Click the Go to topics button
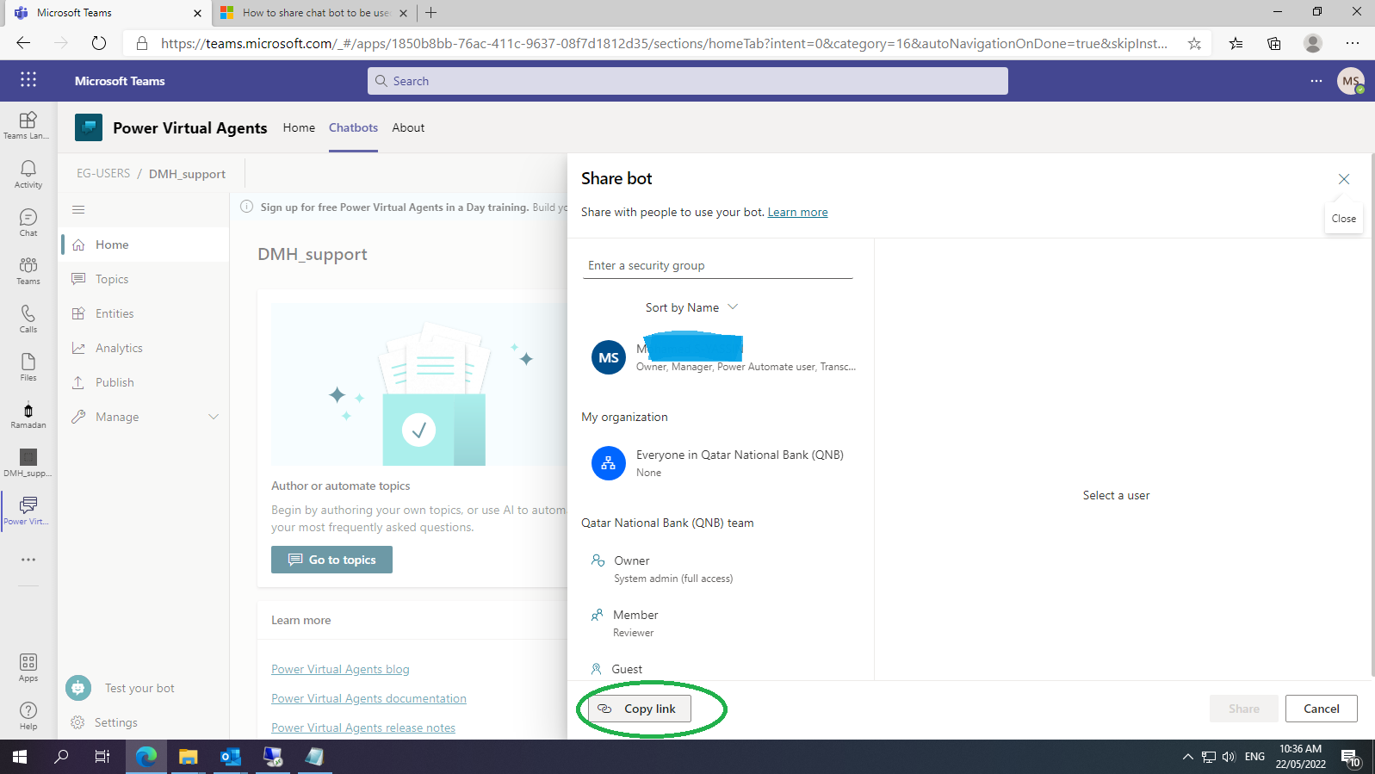The image size is (1375, 774). tap(331, 560)
